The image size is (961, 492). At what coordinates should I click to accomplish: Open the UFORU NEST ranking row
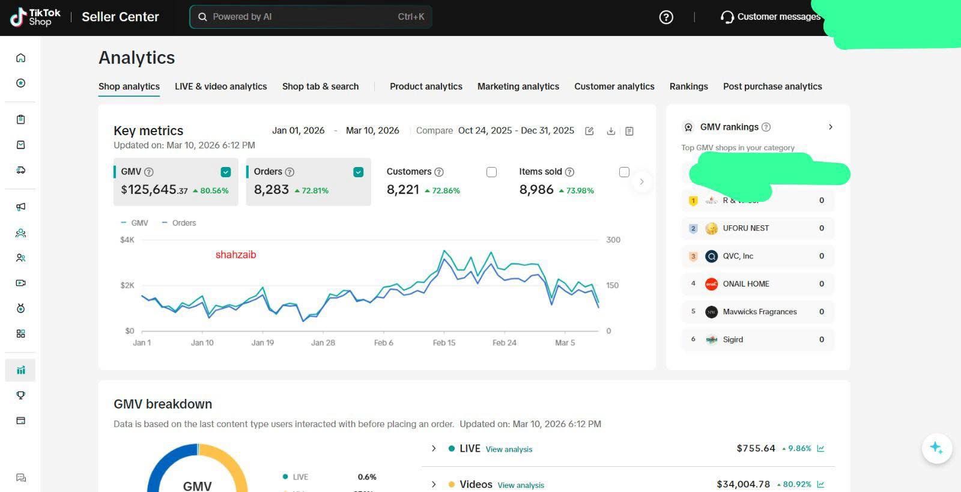(758, 228)
